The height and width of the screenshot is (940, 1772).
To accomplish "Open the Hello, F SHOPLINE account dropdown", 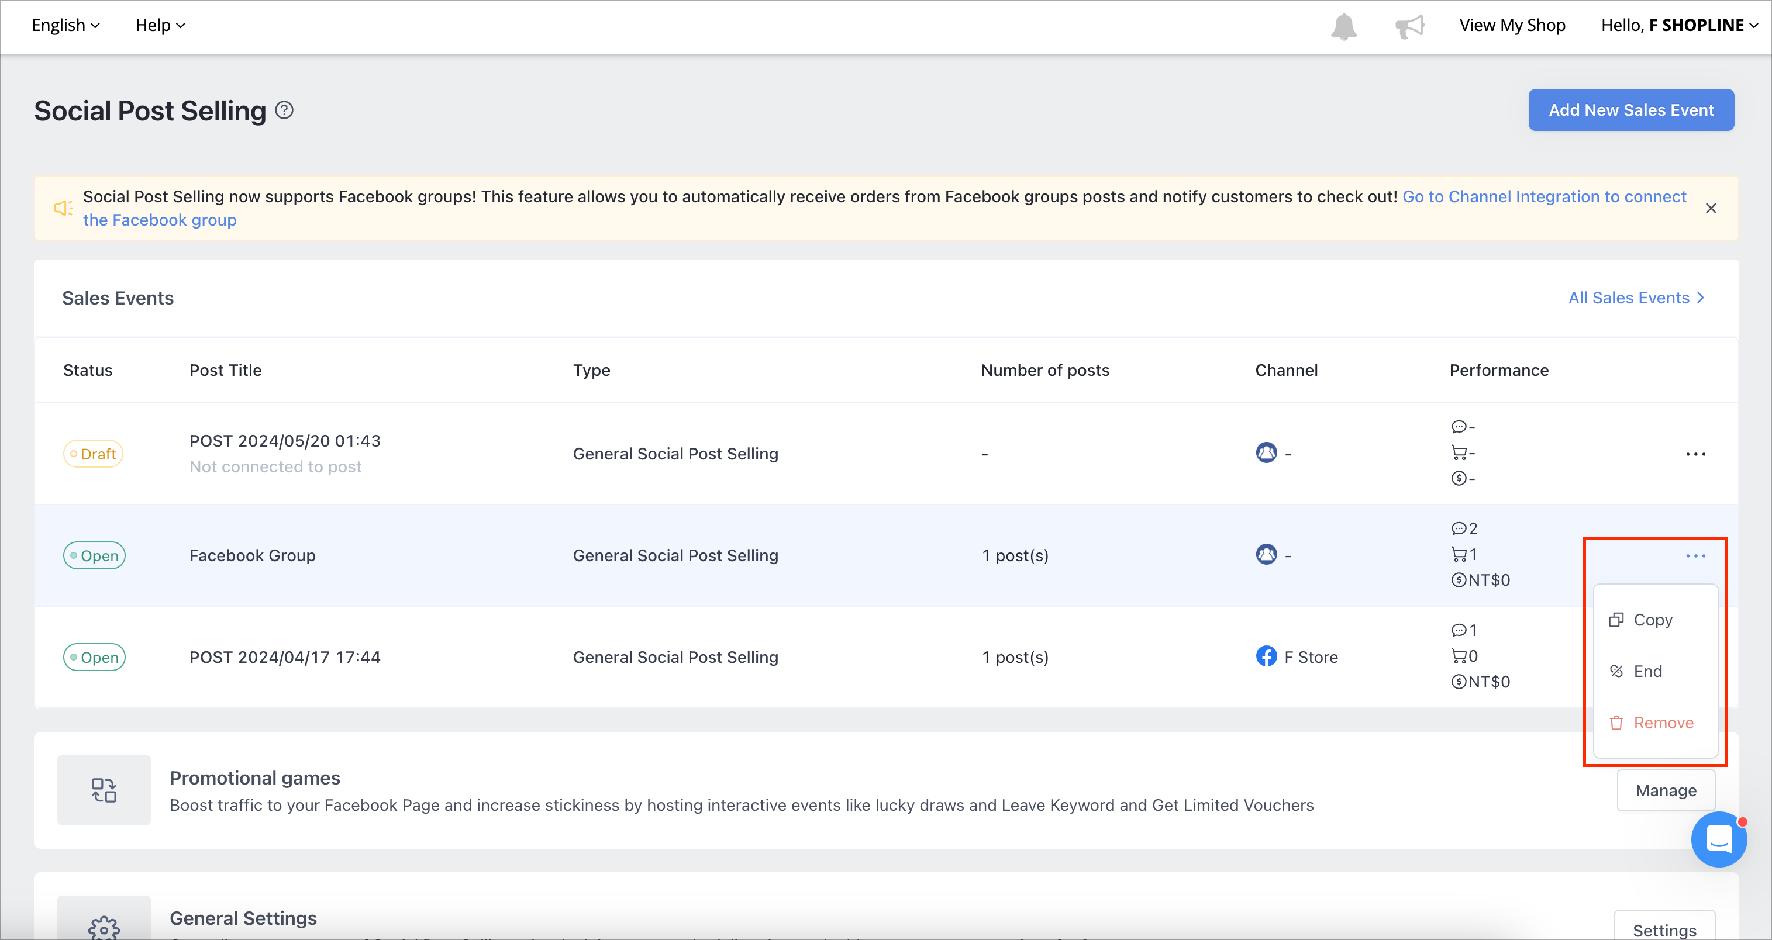I will point(1679,26).
